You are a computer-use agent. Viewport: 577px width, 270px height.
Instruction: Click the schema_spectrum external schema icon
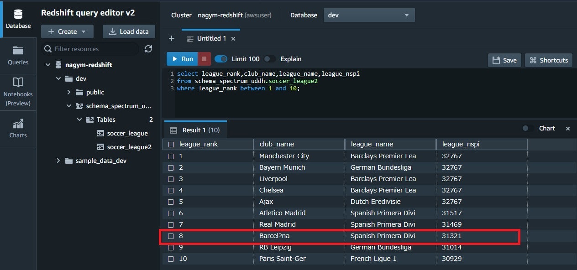79,106
